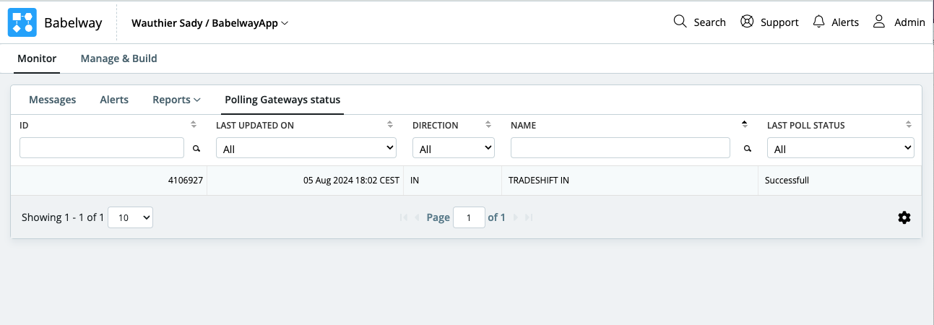Open the Last Poll Status filter dropdown
Viewport: 934px width, 325px height.
pyautogui.click(x=840, y=149)
